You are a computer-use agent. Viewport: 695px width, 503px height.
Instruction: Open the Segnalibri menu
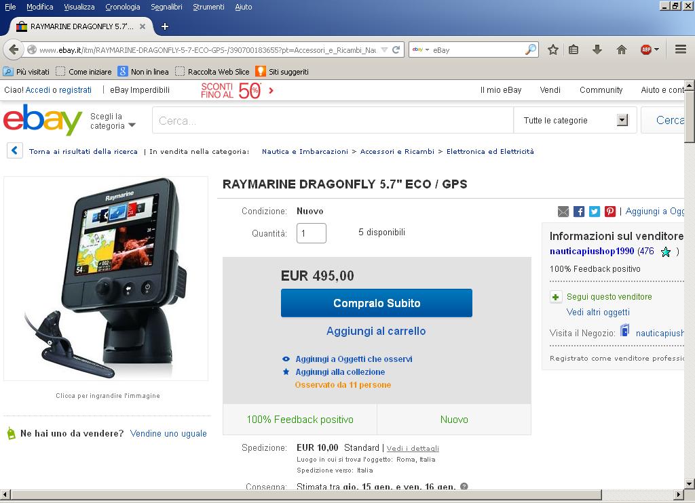coord(166,7)
